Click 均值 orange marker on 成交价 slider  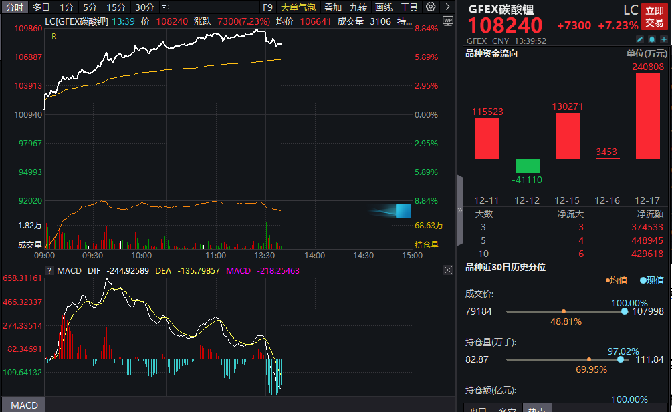pyautogui.click(x=564, y=311)
